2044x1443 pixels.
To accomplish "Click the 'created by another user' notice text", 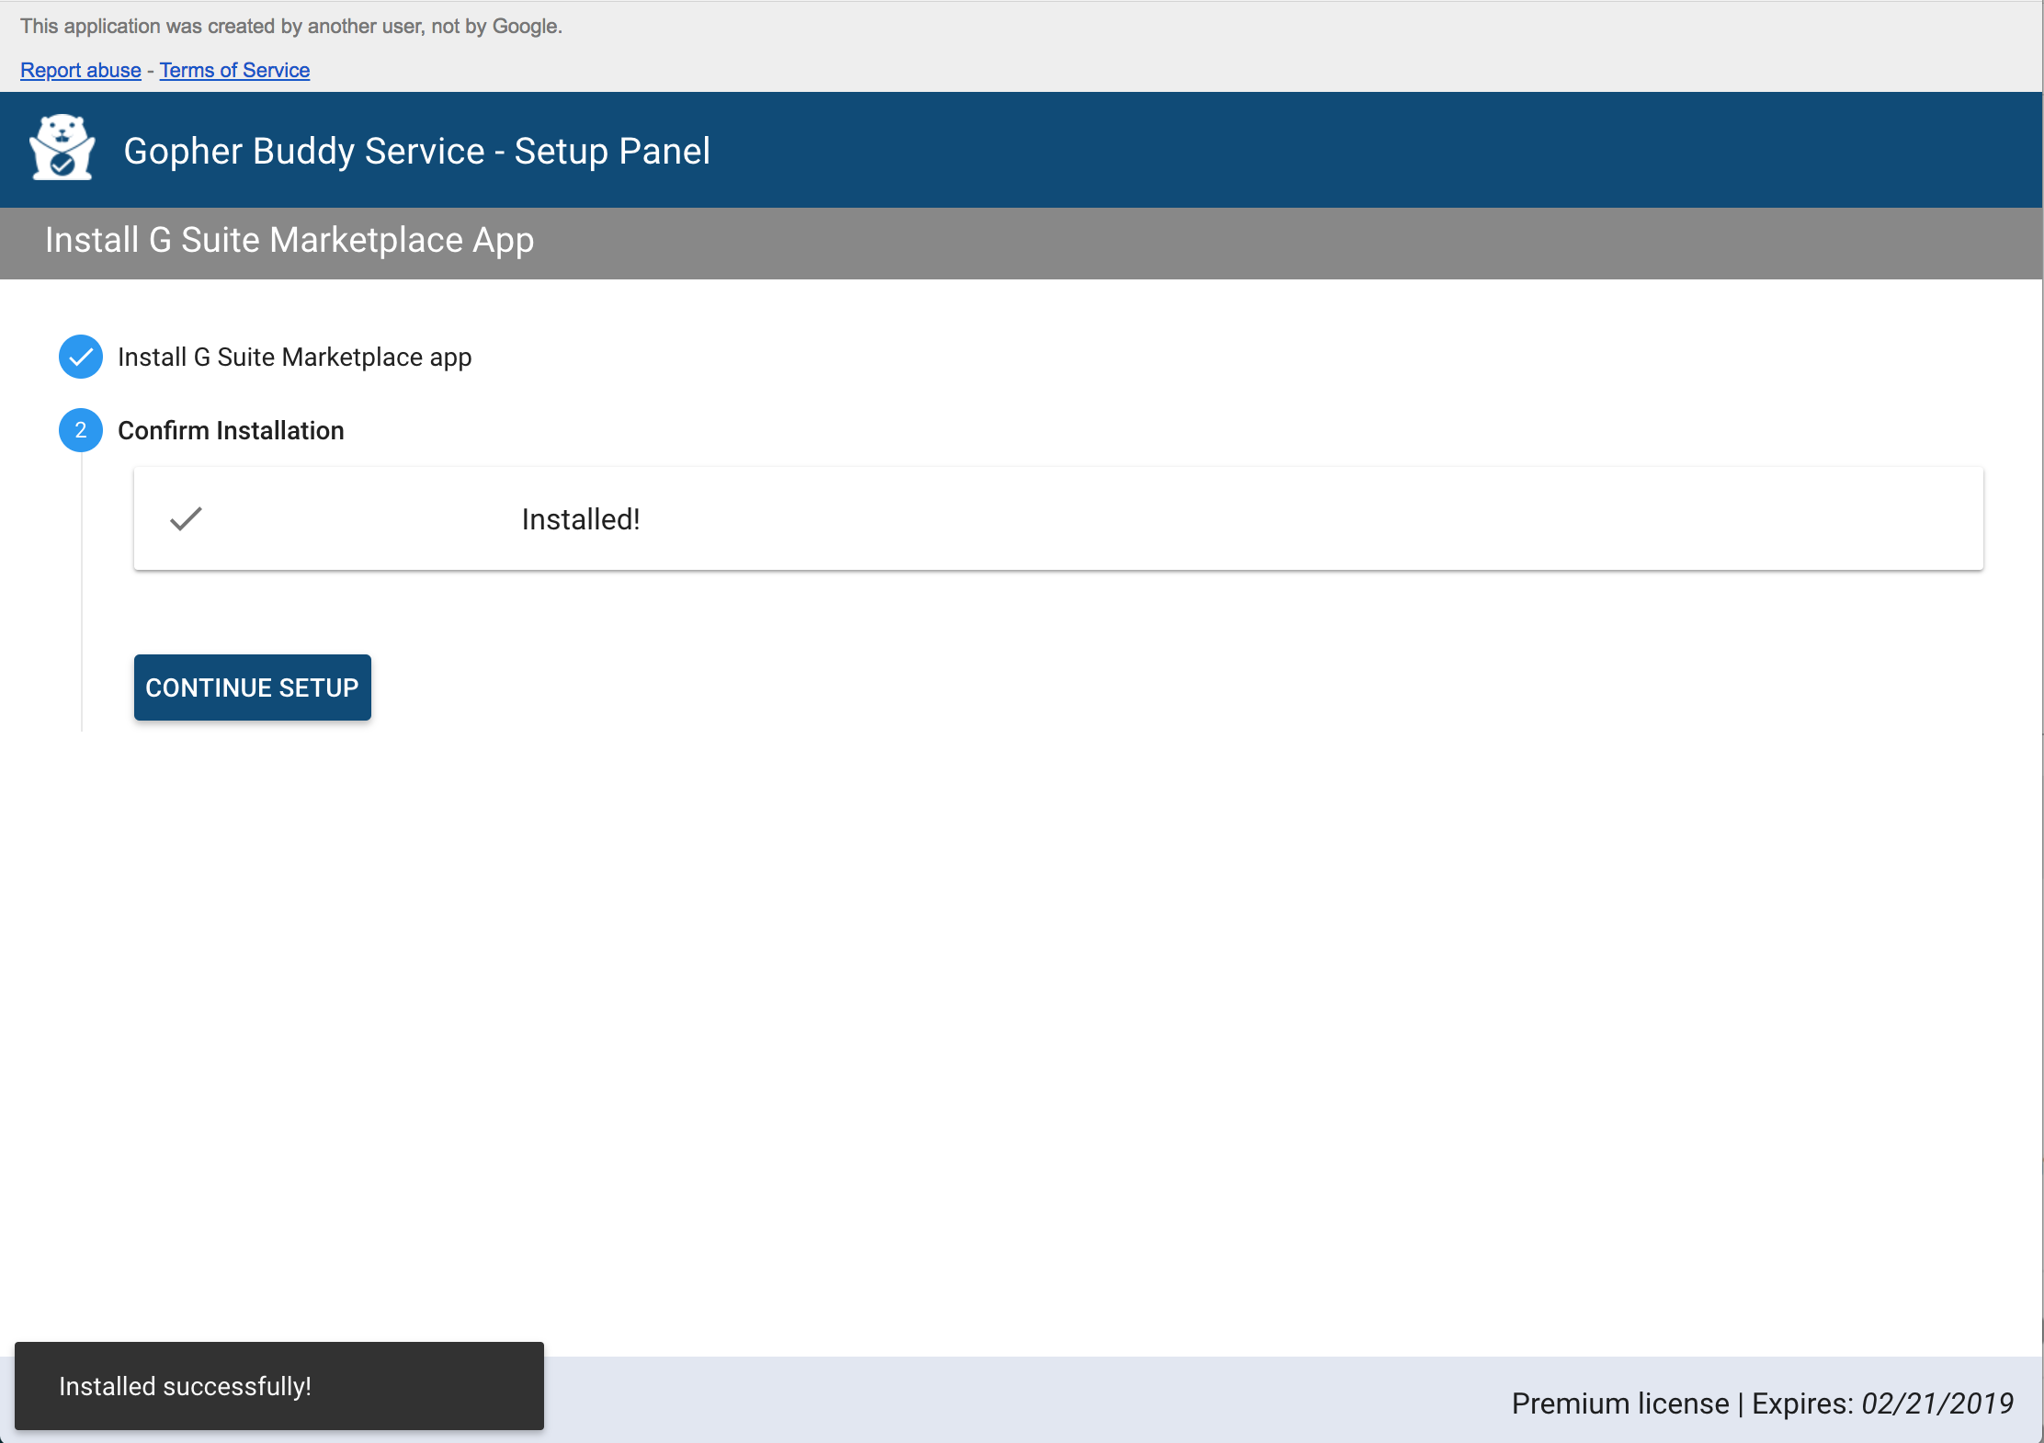I will point(291,26).
